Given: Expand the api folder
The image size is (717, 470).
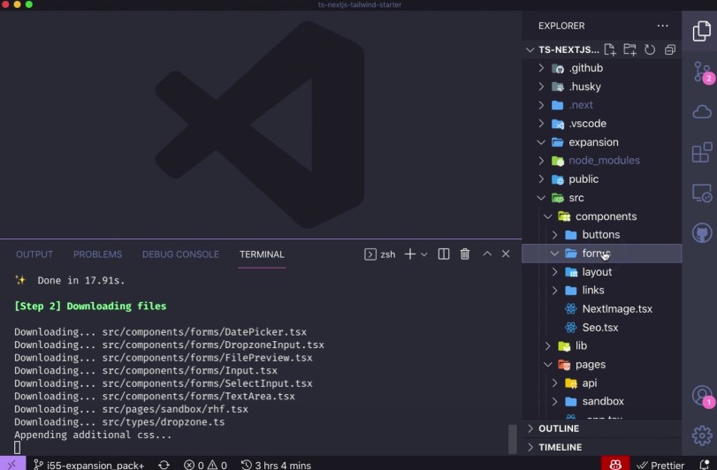Looking at the screenshot, I should [x=602, y=383].
